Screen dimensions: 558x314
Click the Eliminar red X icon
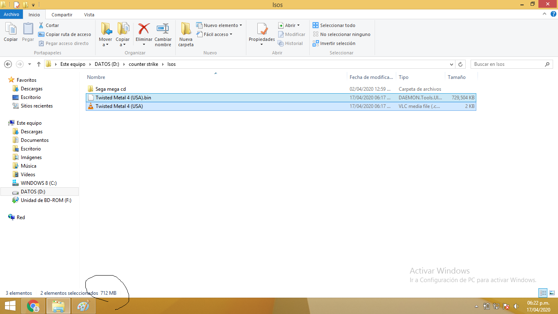[144, 29]
